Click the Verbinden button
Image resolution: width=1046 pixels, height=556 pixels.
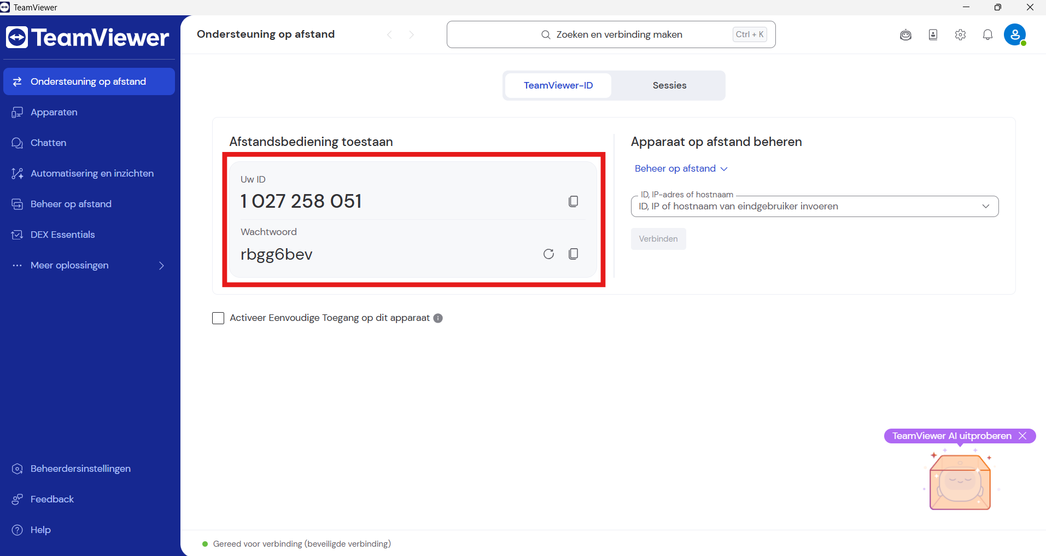(658, 239)
